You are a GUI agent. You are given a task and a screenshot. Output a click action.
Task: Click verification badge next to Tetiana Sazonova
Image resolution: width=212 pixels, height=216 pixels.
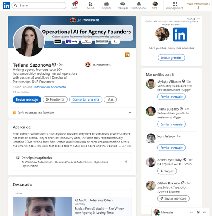54,64
